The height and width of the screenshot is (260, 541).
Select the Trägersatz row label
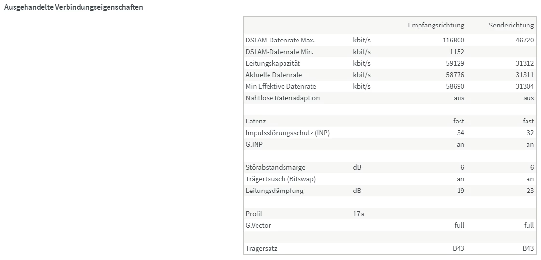coord(261,248)
